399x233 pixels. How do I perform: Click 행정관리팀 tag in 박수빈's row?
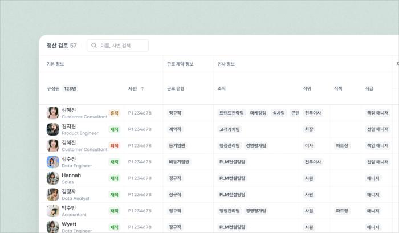[230, 211]
